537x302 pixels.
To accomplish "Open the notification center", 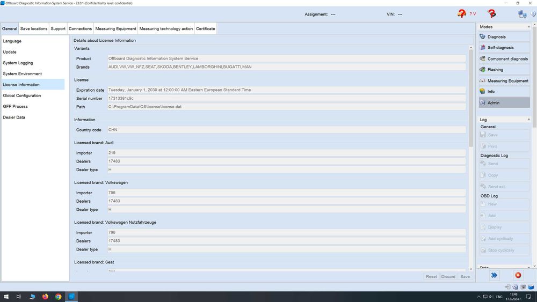I will pyautogui.click(x=528, y=297).
